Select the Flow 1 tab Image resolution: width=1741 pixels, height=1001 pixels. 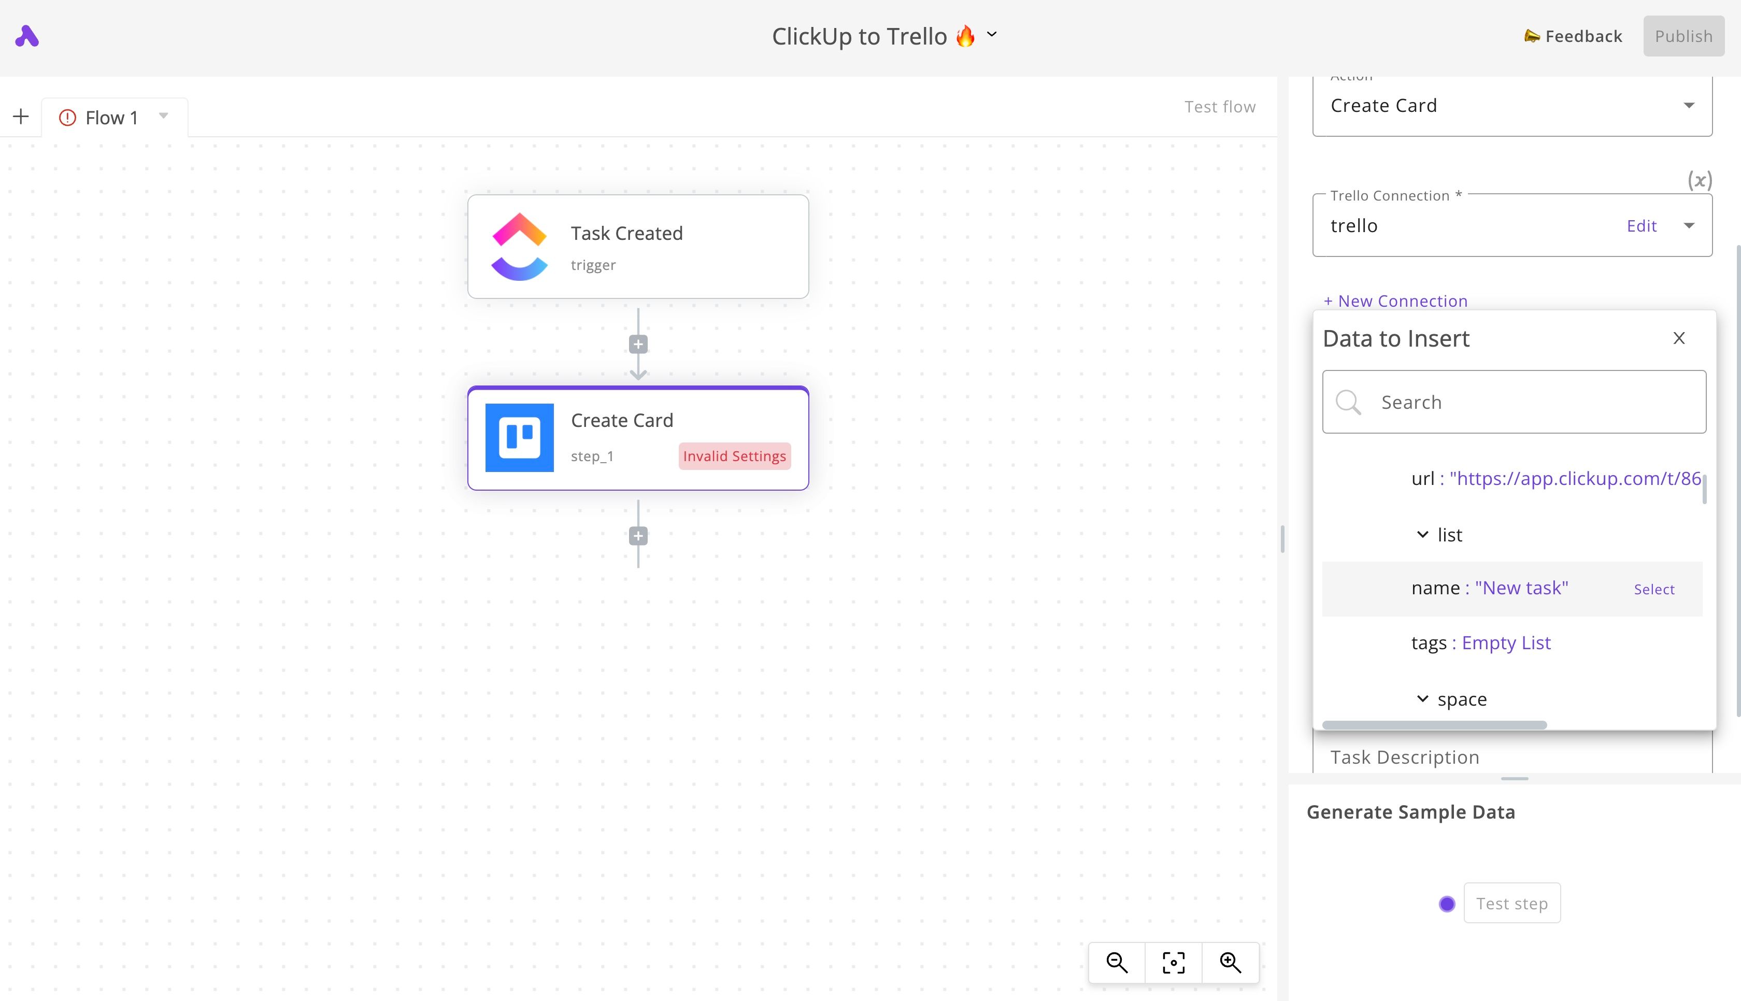[114, 118]
